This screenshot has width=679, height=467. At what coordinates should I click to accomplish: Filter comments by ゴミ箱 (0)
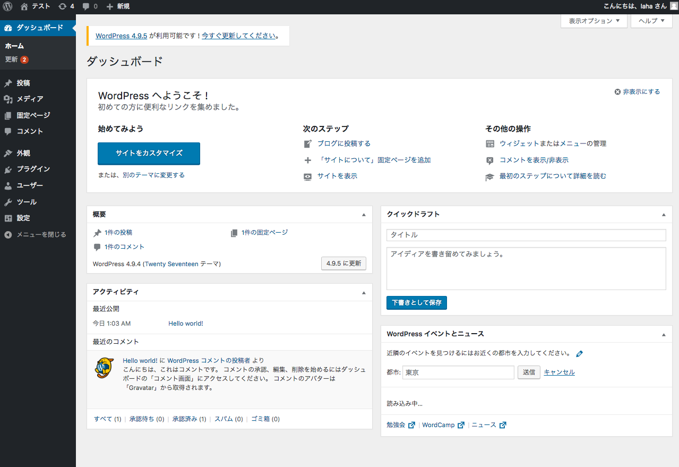click(x=265, y=419)
